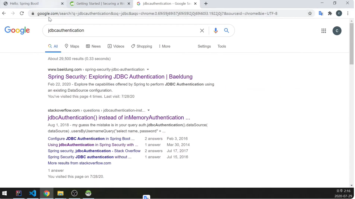Open the Extensions puzzle icon
The image size is (355, 199).
(x=330, y=13)
